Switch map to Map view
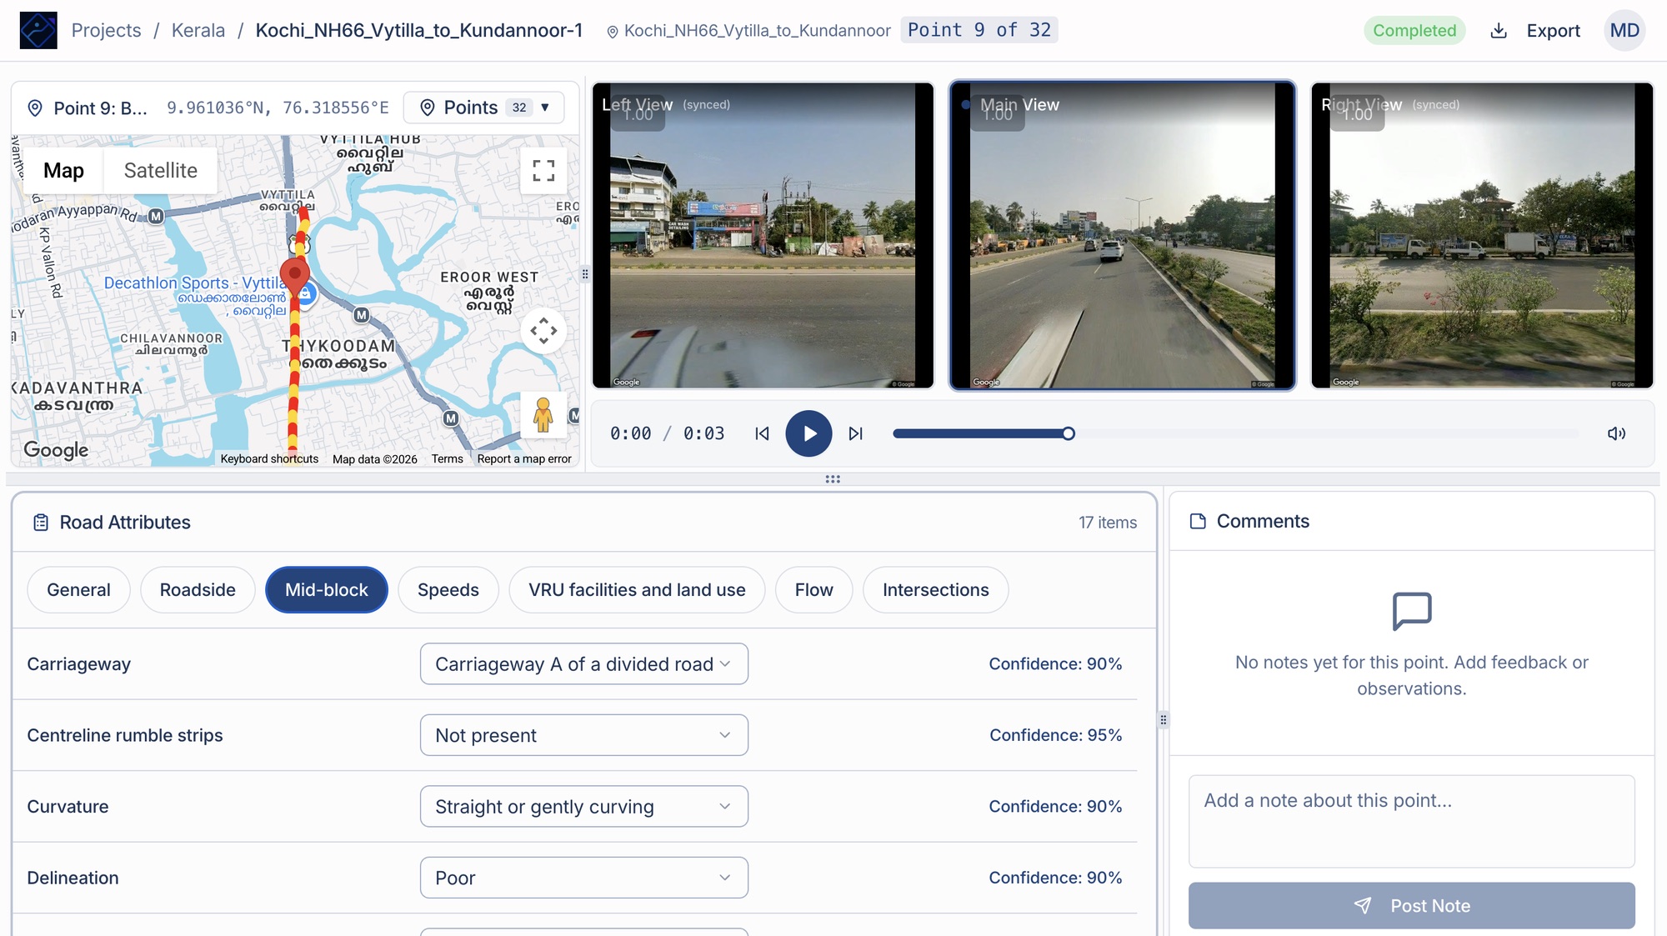Viewport: 1667px width, 936px height. [x=63, y=171]
